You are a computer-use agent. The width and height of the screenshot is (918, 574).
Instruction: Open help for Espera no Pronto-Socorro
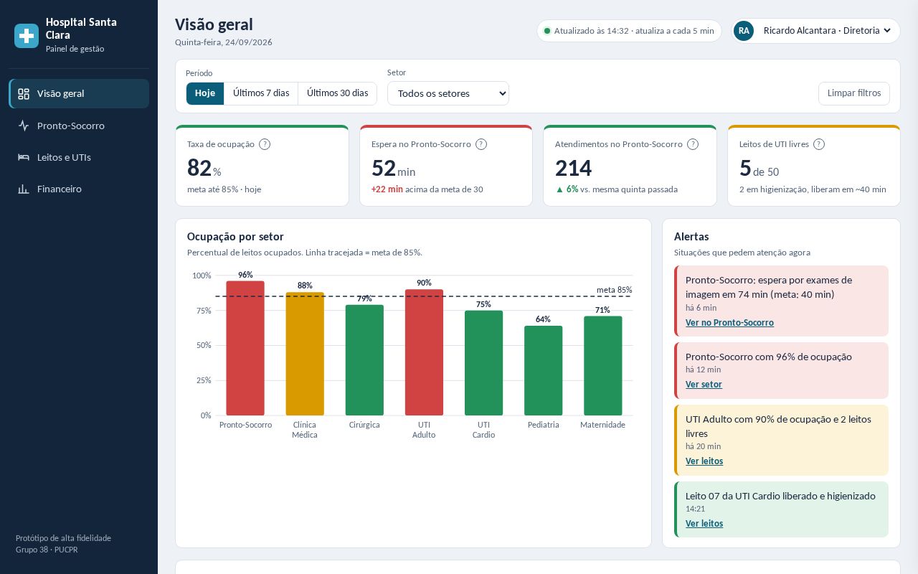point(481,144)
